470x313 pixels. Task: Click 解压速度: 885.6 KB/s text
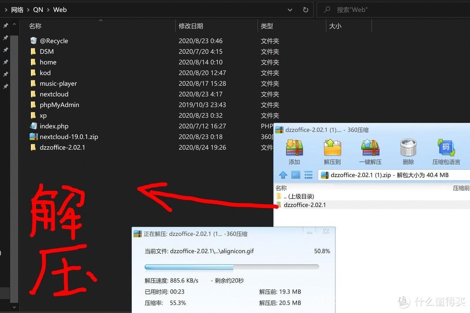[x=171, y=280]
